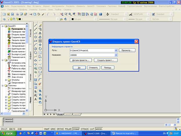Select the Line draw tool

click(x=36, y=25)
